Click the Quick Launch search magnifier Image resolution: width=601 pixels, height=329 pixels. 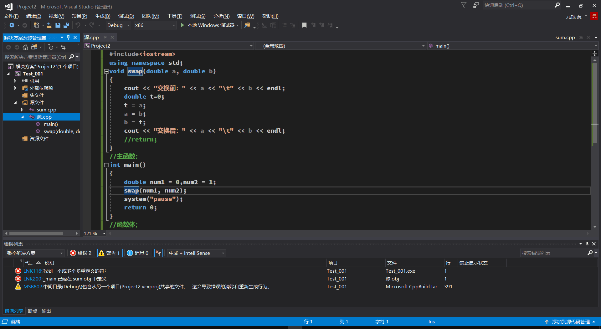click(557, 5)
